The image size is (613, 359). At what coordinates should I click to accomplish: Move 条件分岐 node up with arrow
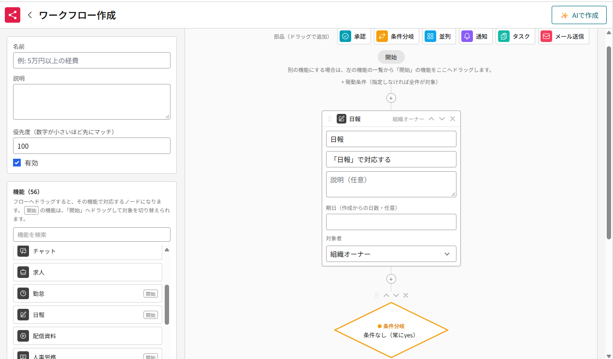386,295
